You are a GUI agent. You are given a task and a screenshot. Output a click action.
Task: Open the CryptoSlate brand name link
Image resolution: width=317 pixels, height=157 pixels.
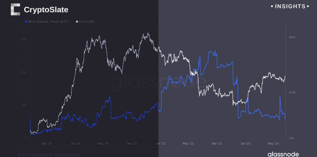coord(46,10)
